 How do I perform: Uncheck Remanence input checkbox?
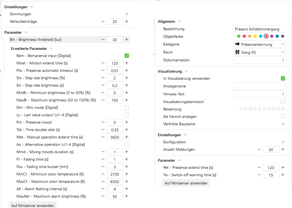(127, 56)
